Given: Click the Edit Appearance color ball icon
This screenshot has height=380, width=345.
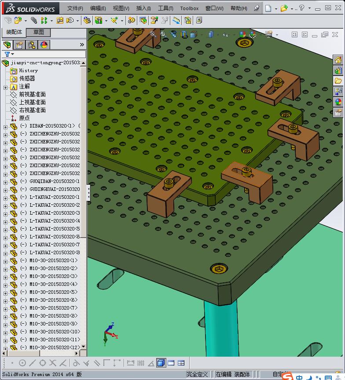Looking at the screenshot, I should 242,34.
